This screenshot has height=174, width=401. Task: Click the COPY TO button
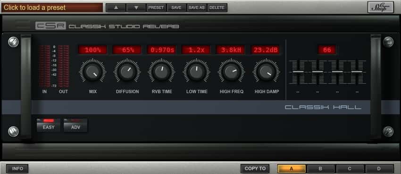pyautogui.click(x=255, y=168)
